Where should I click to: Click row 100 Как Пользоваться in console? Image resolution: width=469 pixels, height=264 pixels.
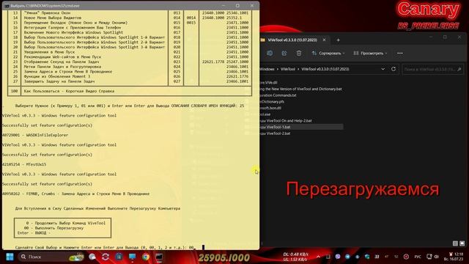point(130,91)
